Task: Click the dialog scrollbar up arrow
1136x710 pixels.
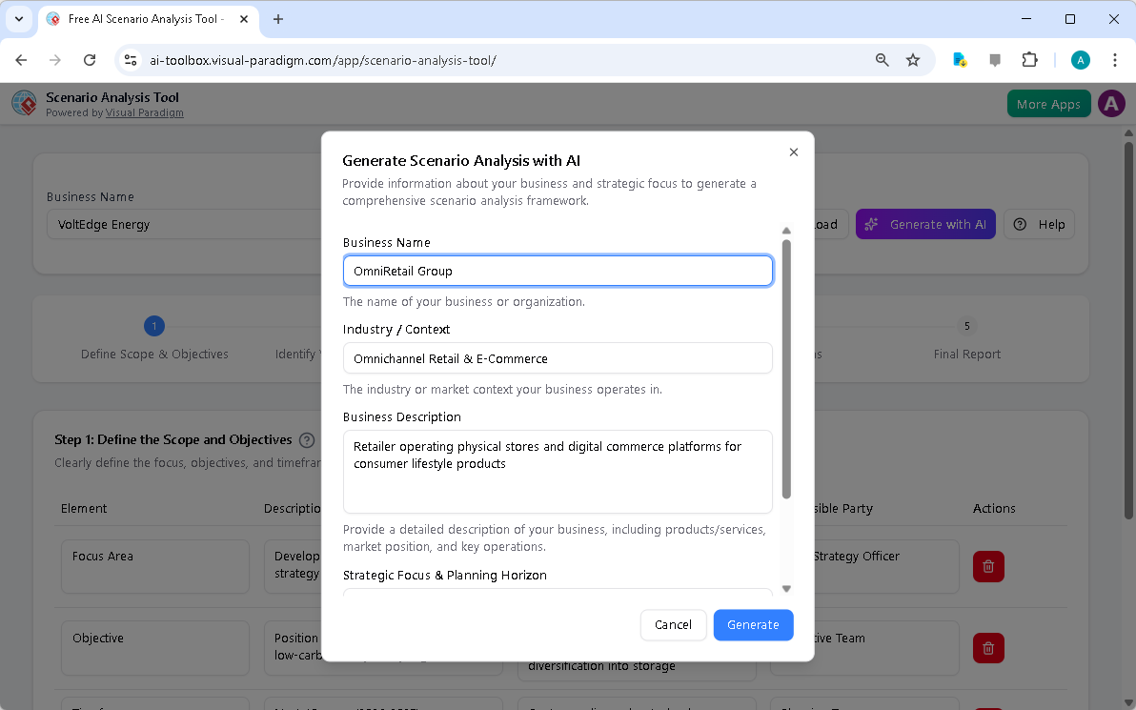Action: click(x=786, y=230)
